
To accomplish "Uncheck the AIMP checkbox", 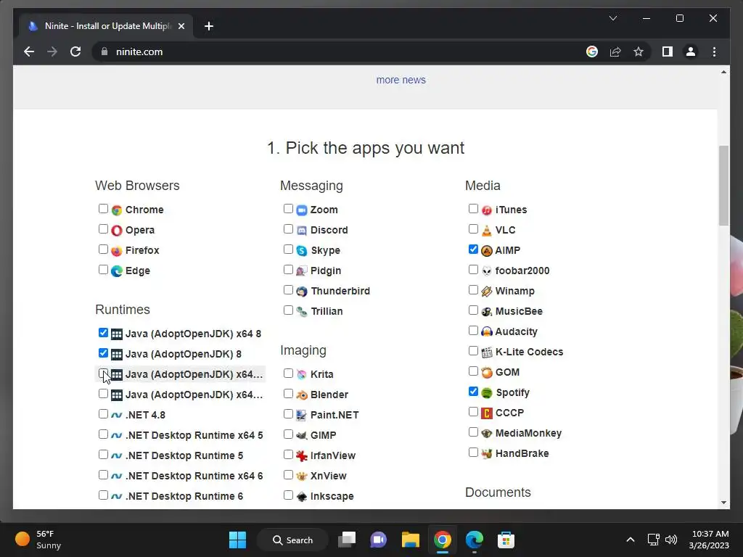I will pos(473,249).
